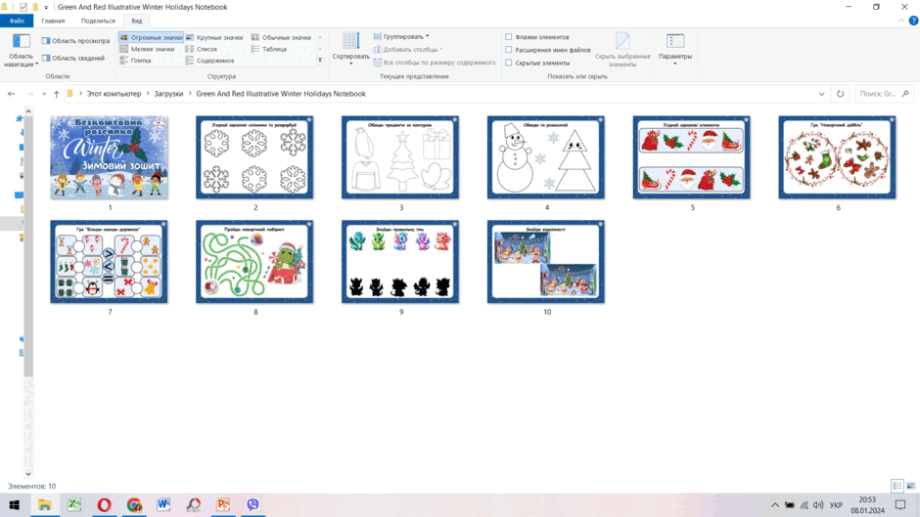Enable Скрытые элементы checkbox
The width and height of the screenshot is (920, 517).
pyautogui.click(x=509, y=63)
